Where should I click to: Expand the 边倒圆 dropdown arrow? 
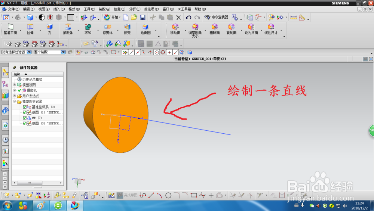click(156, 30)
